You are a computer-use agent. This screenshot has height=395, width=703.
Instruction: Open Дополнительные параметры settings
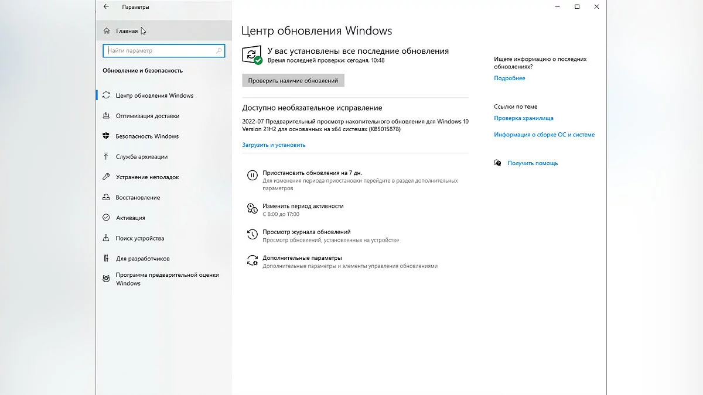pos(302,258)
